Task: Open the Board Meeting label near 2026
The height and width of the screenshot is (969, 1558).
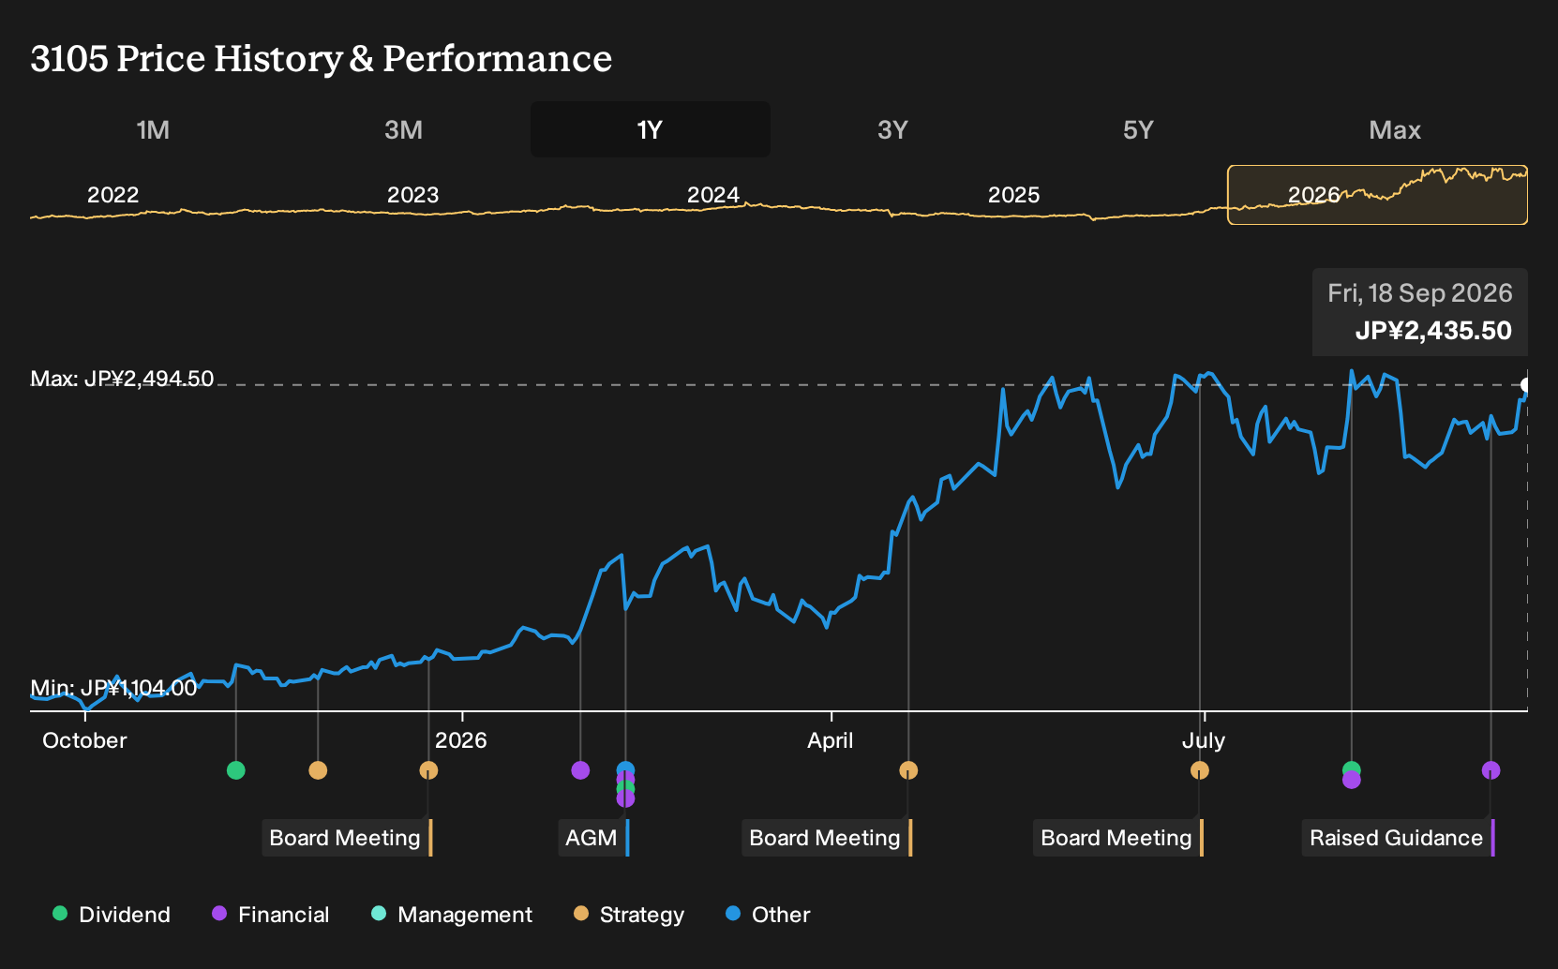Action: pyautogui.click(x=347, y=838)
